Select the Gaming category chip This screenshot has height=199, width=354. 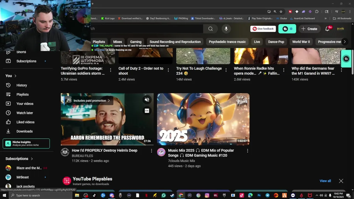(x=136, y=42)
